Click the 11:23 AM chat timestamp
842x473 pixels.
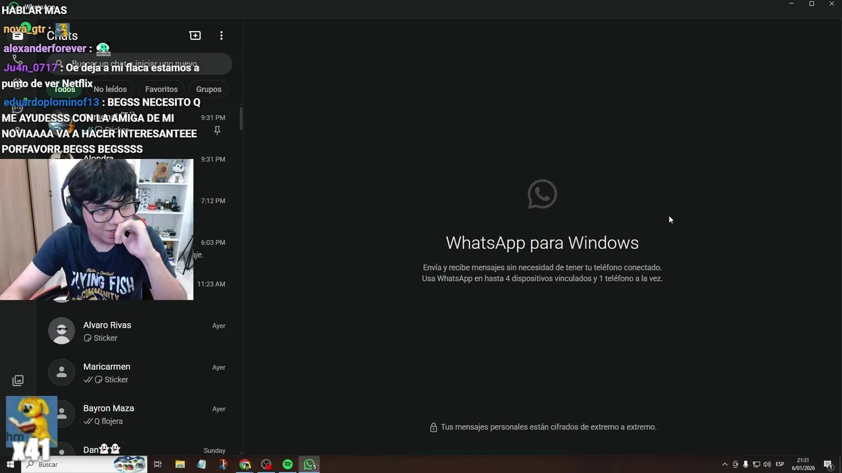coord(211,284)
